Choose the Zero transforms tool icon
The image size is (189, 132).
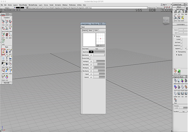pyautogui.click(x=7, y=35)
